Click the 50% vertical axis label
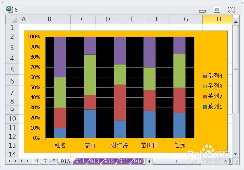 [x=35, y=87]
